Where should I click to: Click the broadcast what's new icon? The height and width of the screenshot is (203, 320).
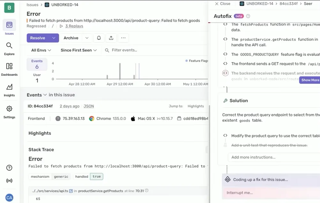[9, 181]
